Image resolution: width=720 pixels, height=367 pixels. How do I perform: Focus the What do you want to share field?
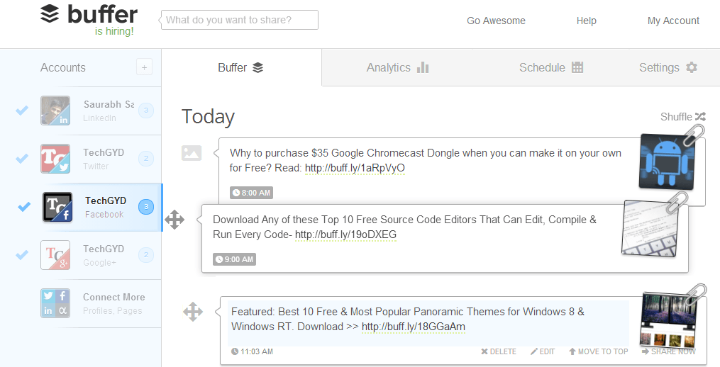240,20
